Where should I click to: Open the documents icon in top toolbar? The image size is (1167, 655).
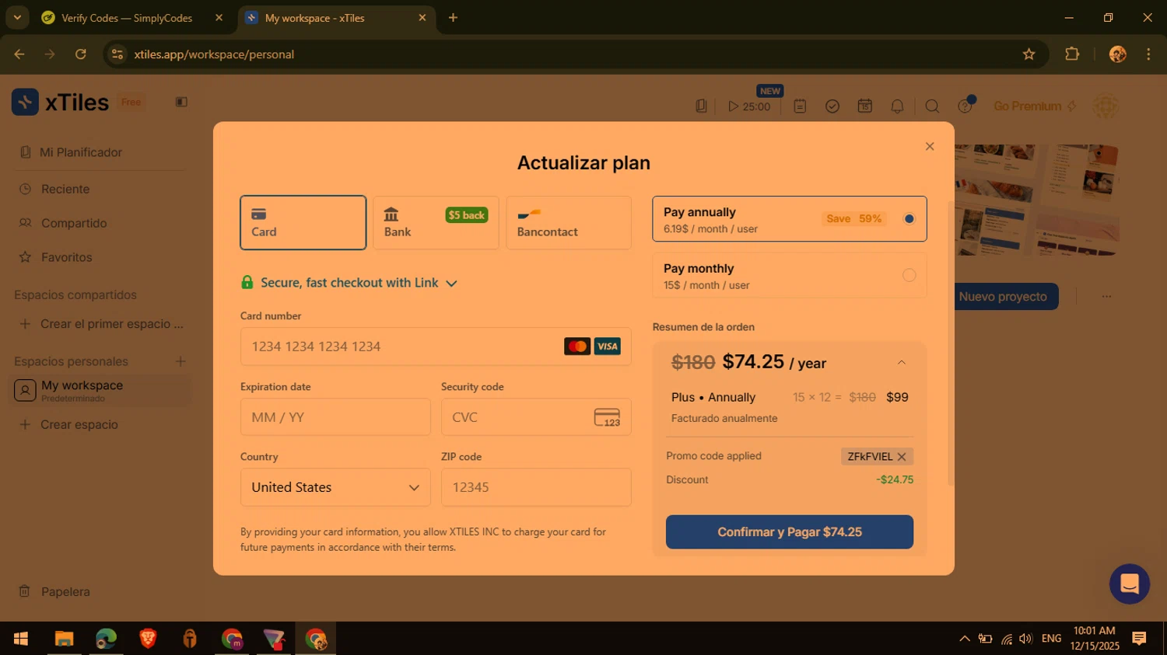pos(701,106)
